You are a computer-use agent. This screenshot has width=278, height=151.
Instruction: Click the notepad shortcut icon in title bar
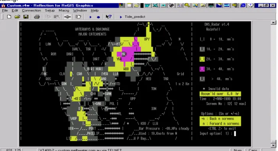point(129,5)
